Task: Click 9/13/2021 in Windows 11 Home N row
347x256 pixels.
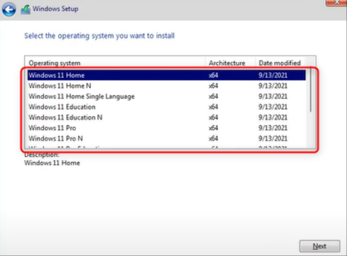Action: point(273,86)
